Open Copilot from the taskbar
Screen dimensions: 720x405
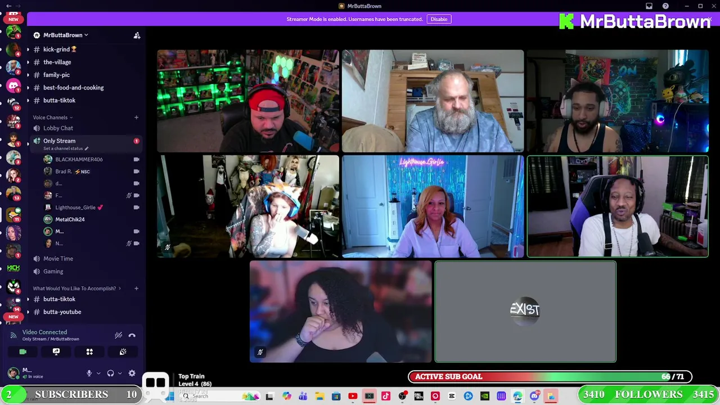click(286, 397)
